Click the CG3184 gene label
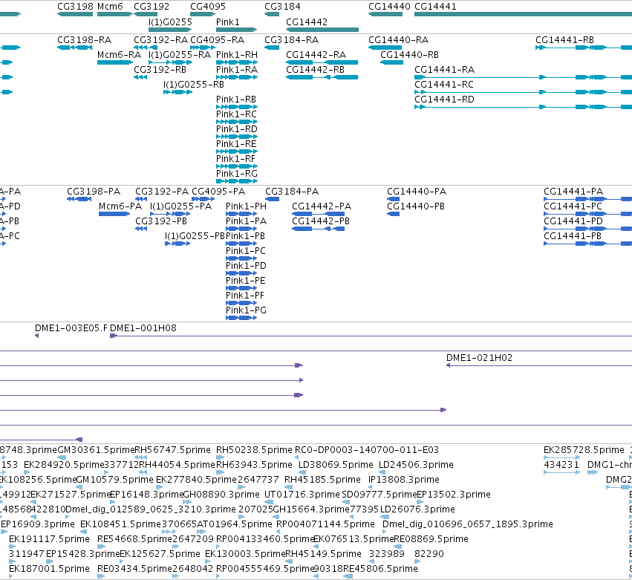The image size is (632, 580). click(282, 7)
